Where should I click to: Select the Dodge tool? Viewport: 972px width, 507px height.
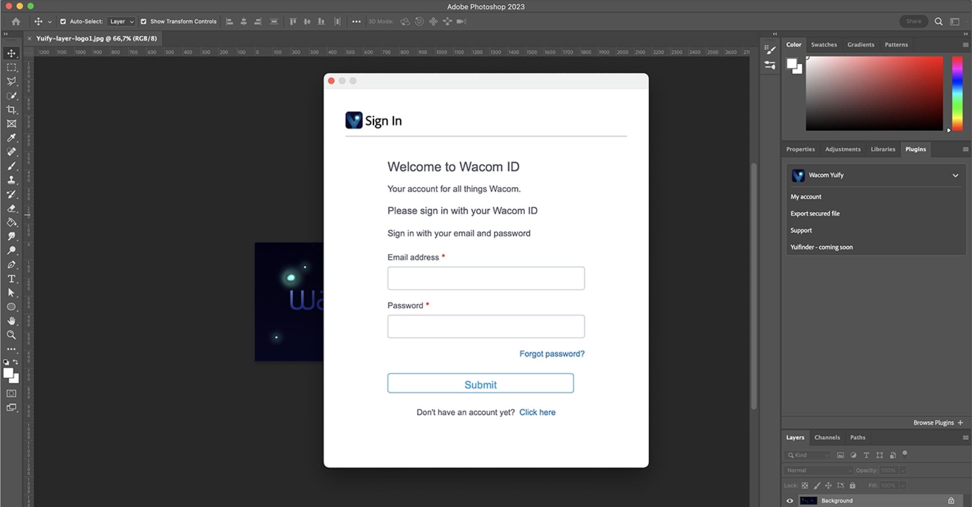[x=11, y=250]
